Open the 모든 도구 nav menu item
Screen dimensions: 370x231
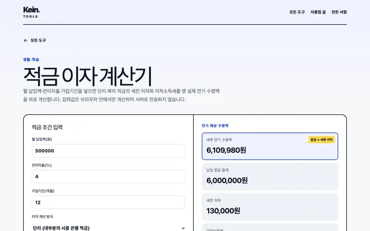click(x=297, y=12)
